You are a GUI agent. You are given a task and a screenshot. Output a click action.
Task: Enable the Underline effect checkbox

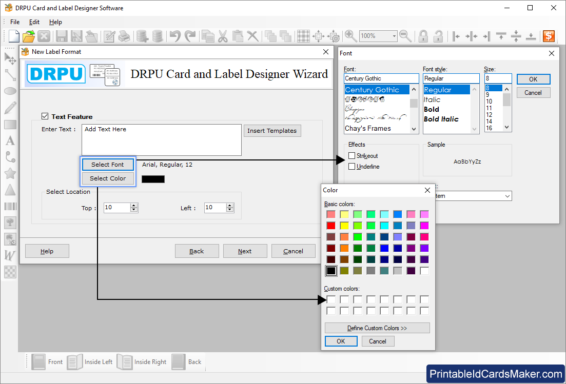coord(352,167)
